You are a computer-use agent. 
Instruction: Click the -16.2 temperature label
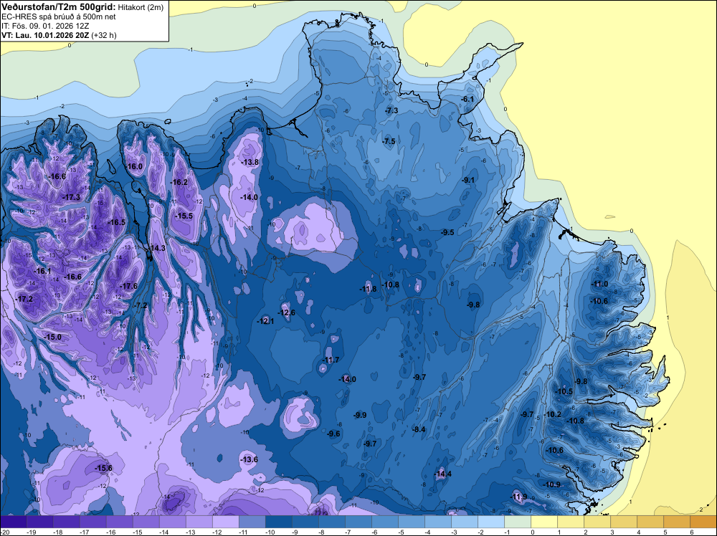click(x=179, y=182)
